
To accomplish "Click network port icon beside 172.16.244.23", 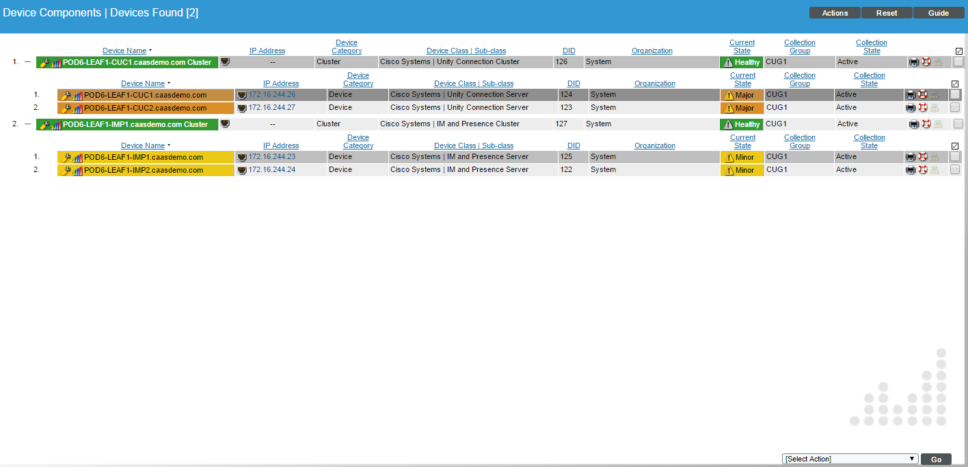I will (x=241, y=157).
